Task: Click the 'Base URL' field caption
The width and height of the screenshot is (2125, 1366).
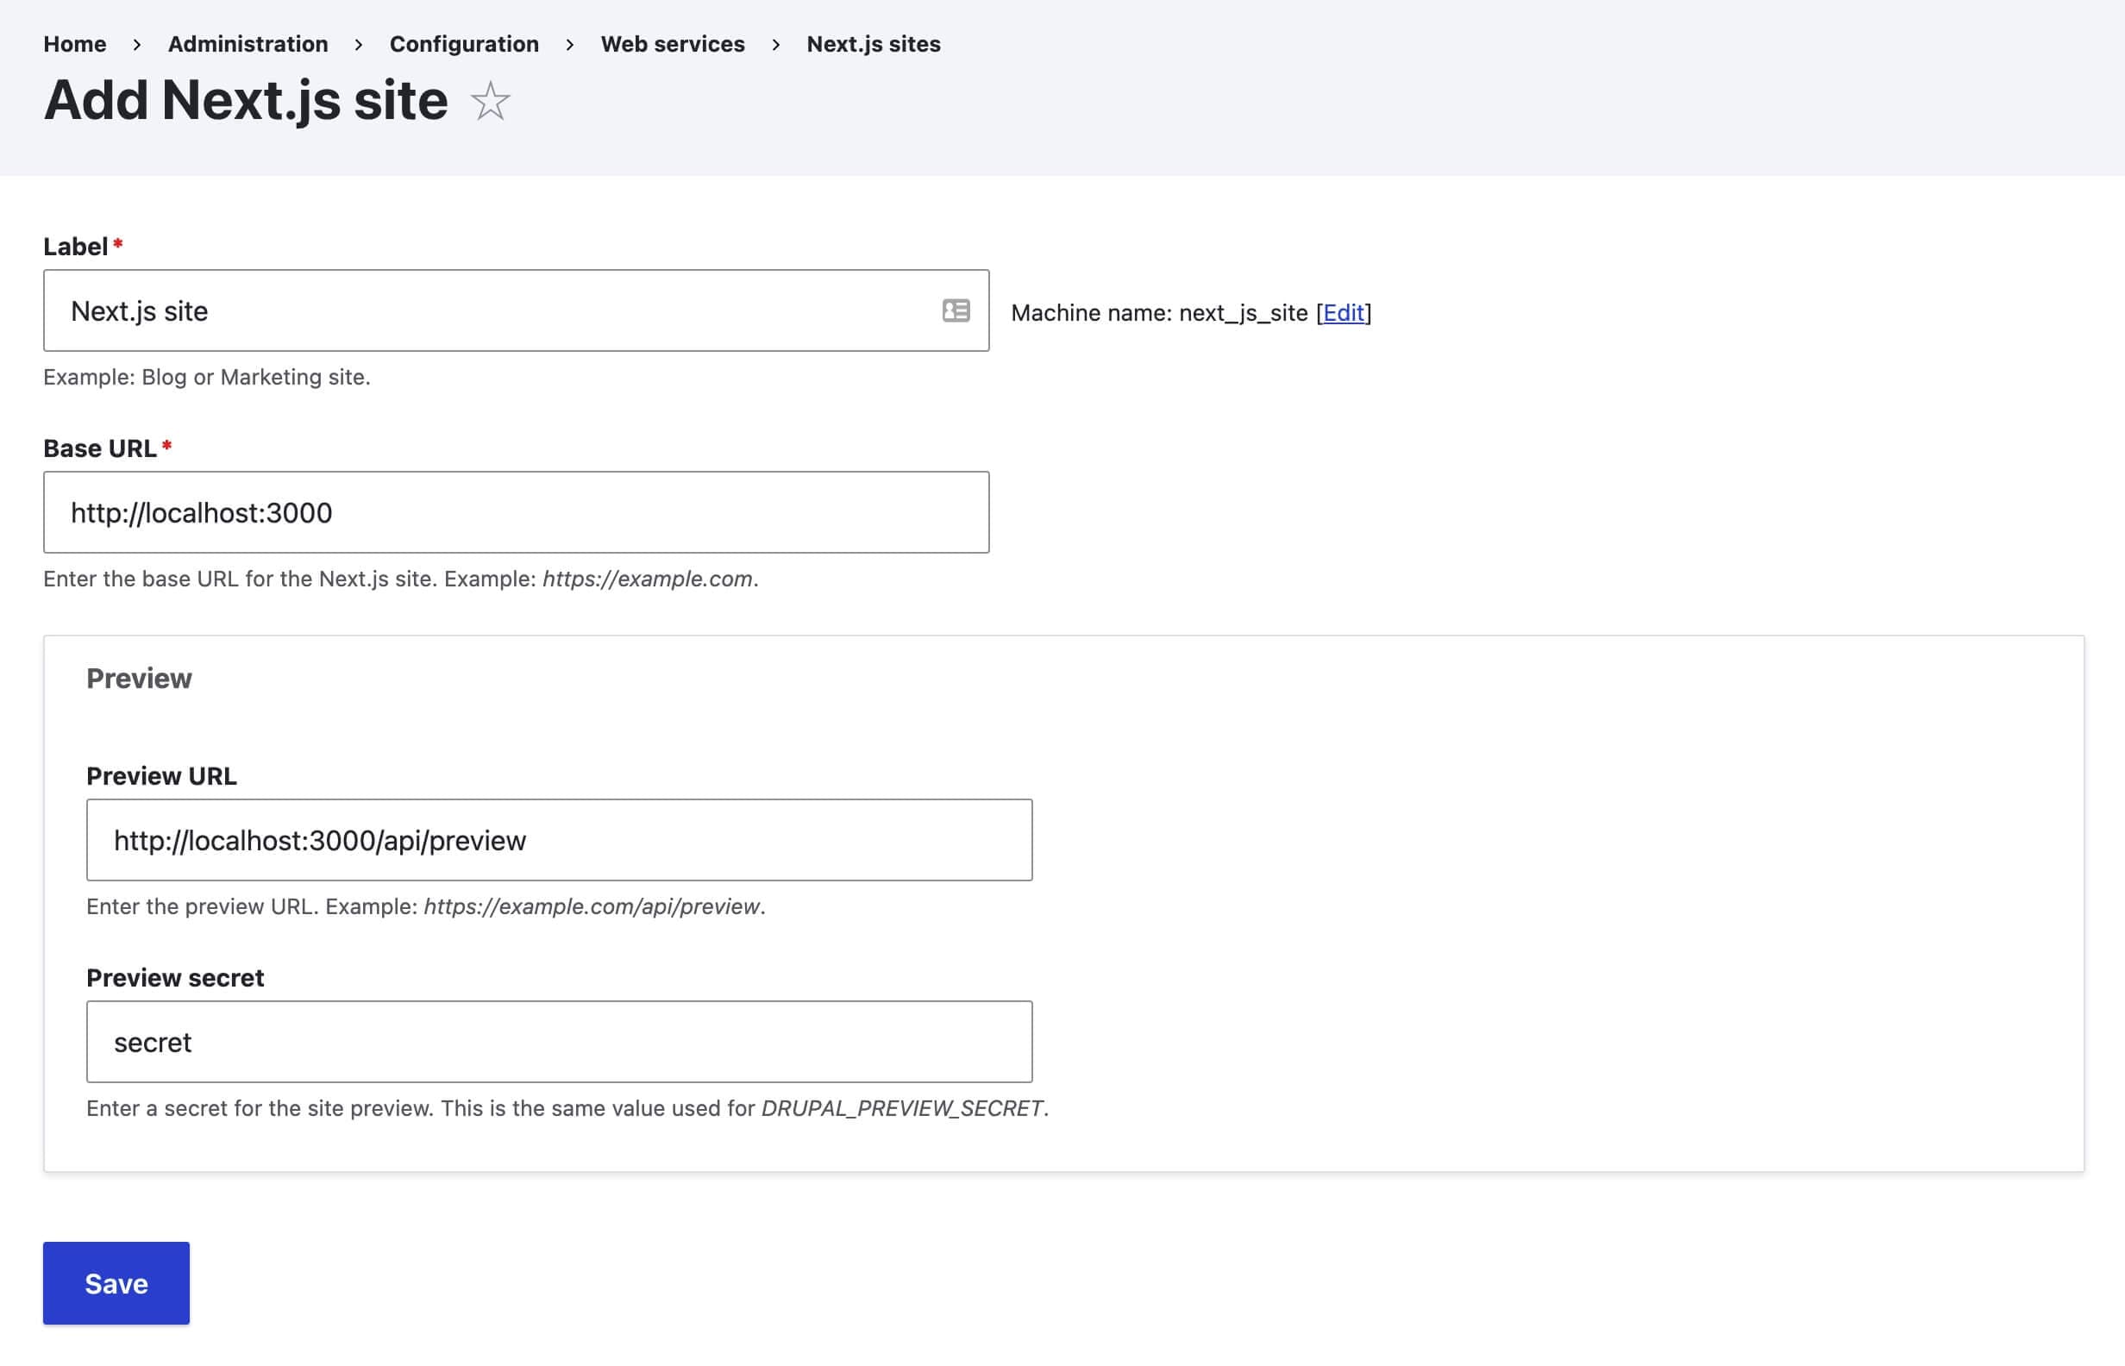Action: 99,448
